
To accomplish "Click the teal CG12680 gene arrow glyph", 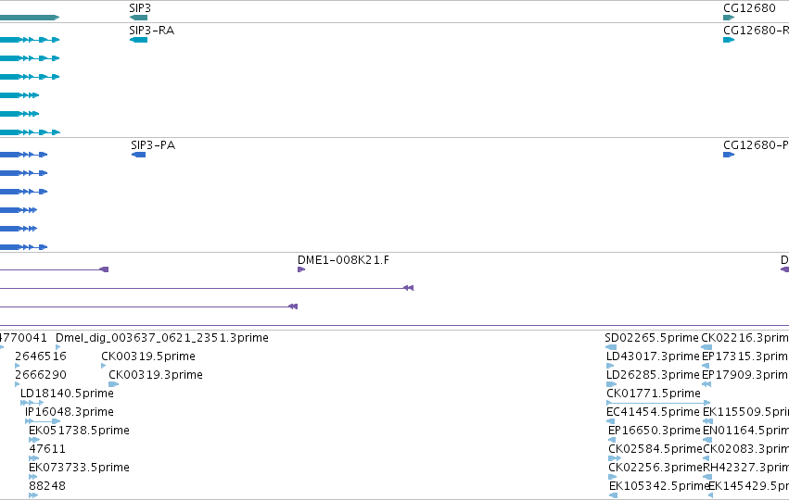I will coord(729,18).
